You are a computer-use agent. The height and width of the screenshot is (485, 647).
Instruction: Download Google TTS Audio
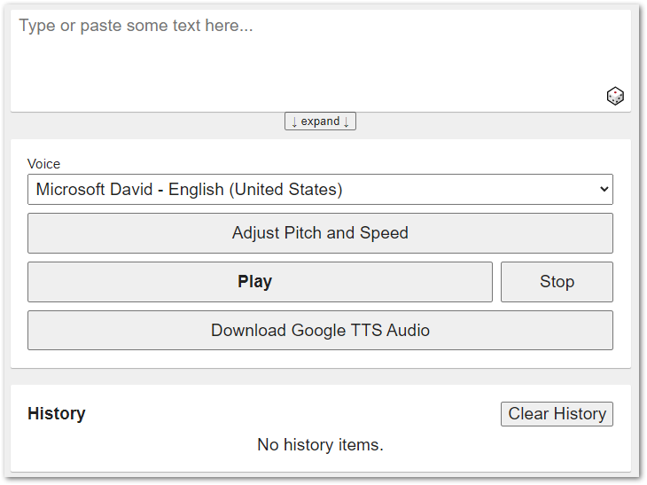click(320, 331)
